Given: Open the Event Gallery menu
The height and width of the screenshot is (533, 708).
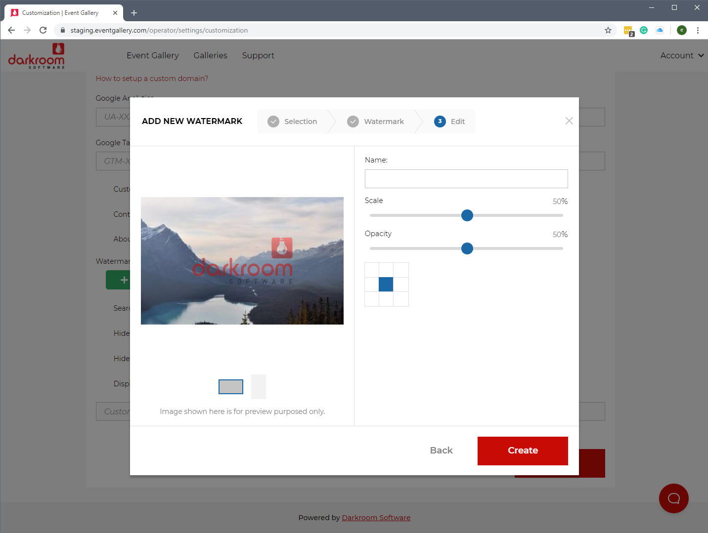Looking at the screenshot, I should coord(153,55).
